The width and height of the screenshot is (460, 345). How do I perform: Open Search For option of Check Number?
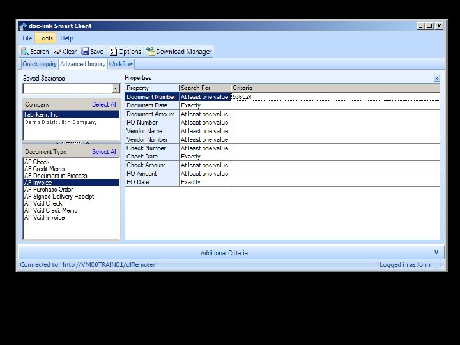click(x=205, y=148)
